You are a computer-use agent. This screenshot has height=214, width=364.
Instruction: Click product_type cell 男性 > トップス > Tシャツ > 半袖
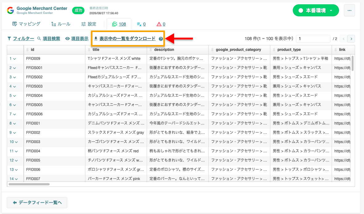(301, 59)
